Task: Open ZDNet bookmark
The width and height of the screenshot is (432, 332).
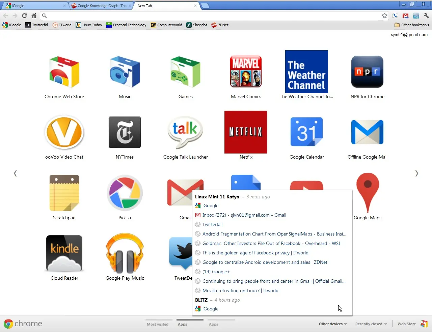Action: (220, 25)
